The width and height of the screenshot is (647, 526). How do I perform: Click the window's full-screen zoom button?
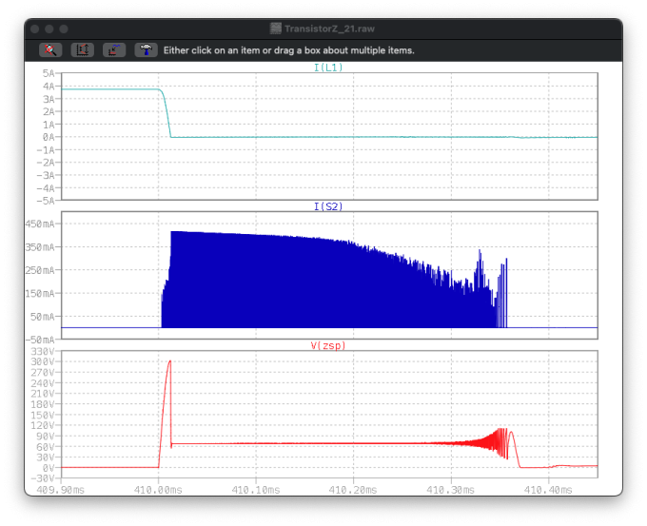click(64, 29)
